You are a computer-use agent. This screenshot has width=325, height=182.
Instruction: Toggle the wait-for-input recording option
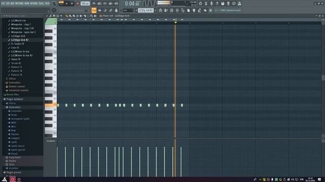pos(100,4)
